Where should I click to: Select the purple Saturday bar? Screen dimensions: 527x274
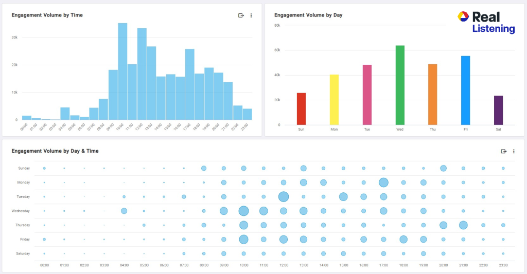pyautogui.click(x=498, y=110)
